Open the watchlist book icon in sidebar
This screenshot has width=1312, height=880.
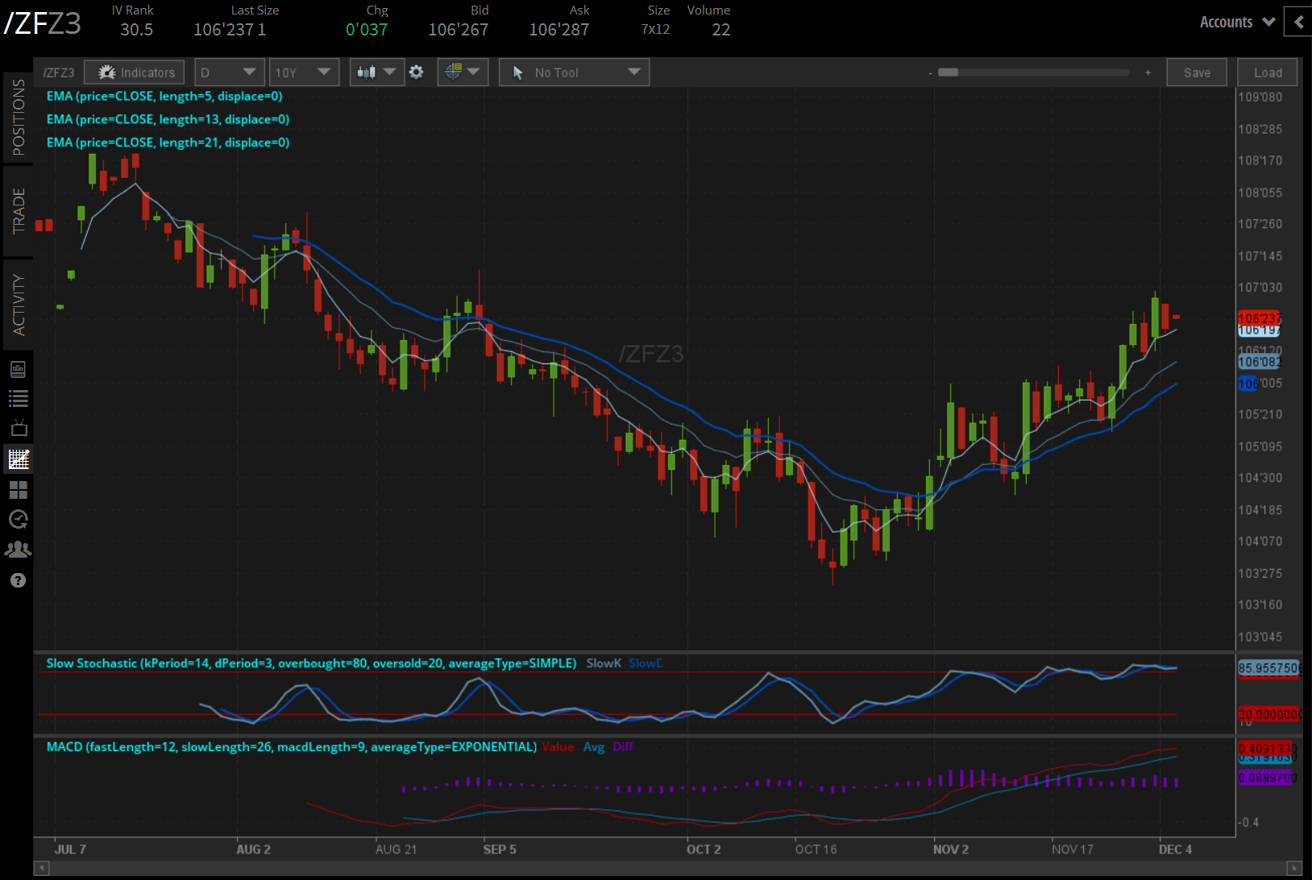pyautogui.click(x=19, y=369)
